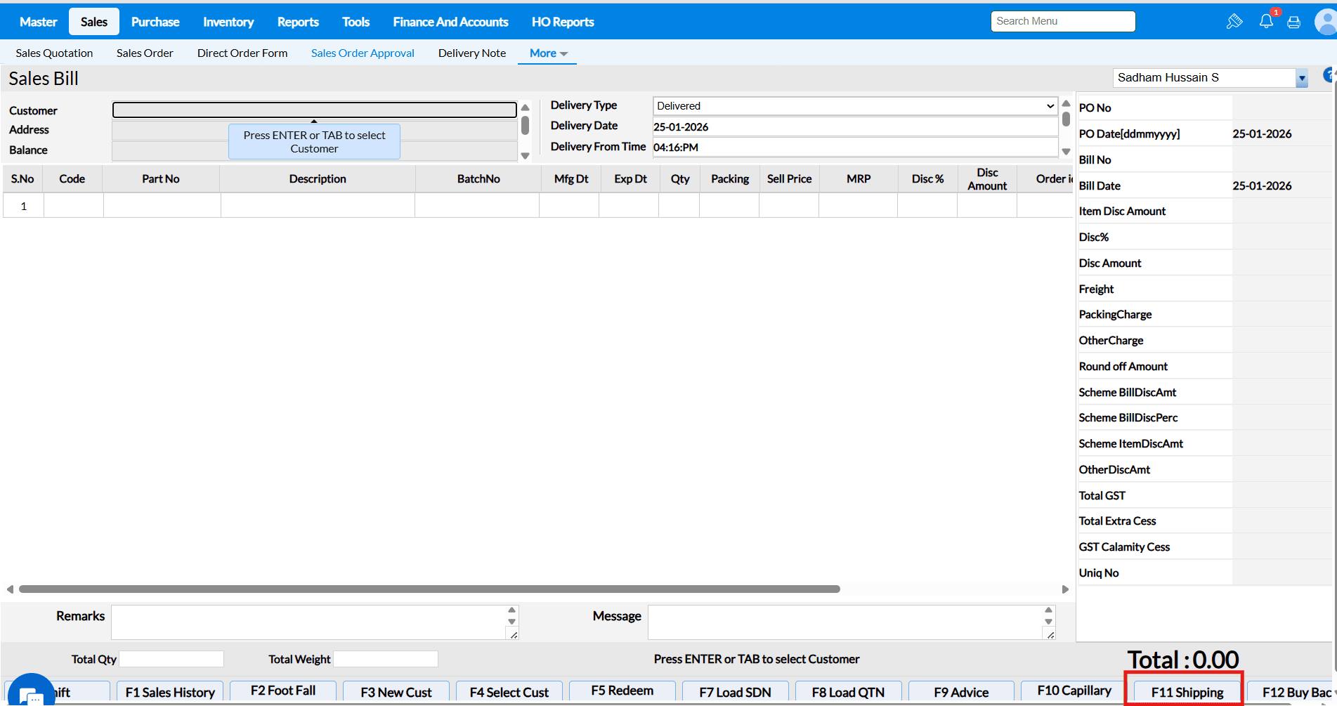
Task: Click the blue help question icon
Action: coord(1329,75)
